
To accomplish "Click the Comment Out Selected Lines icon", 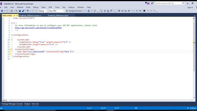I will [137, 11].
